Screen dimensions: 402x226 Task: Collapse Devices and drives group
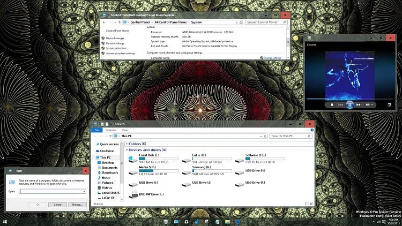tap(126, 150)
